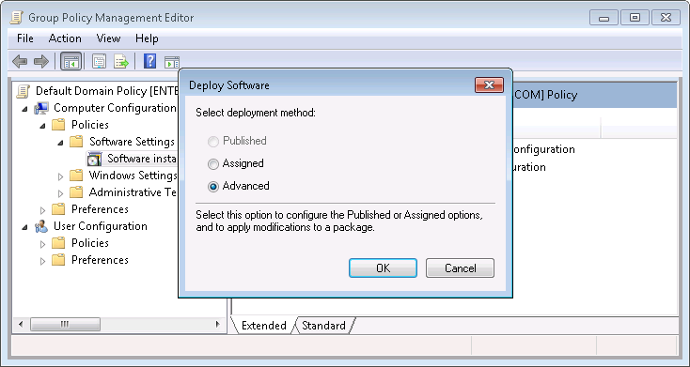Image resolution: width=690 pixels, height=367 pixels.
Task: Click the Software installation package icon
Action: 94,159
